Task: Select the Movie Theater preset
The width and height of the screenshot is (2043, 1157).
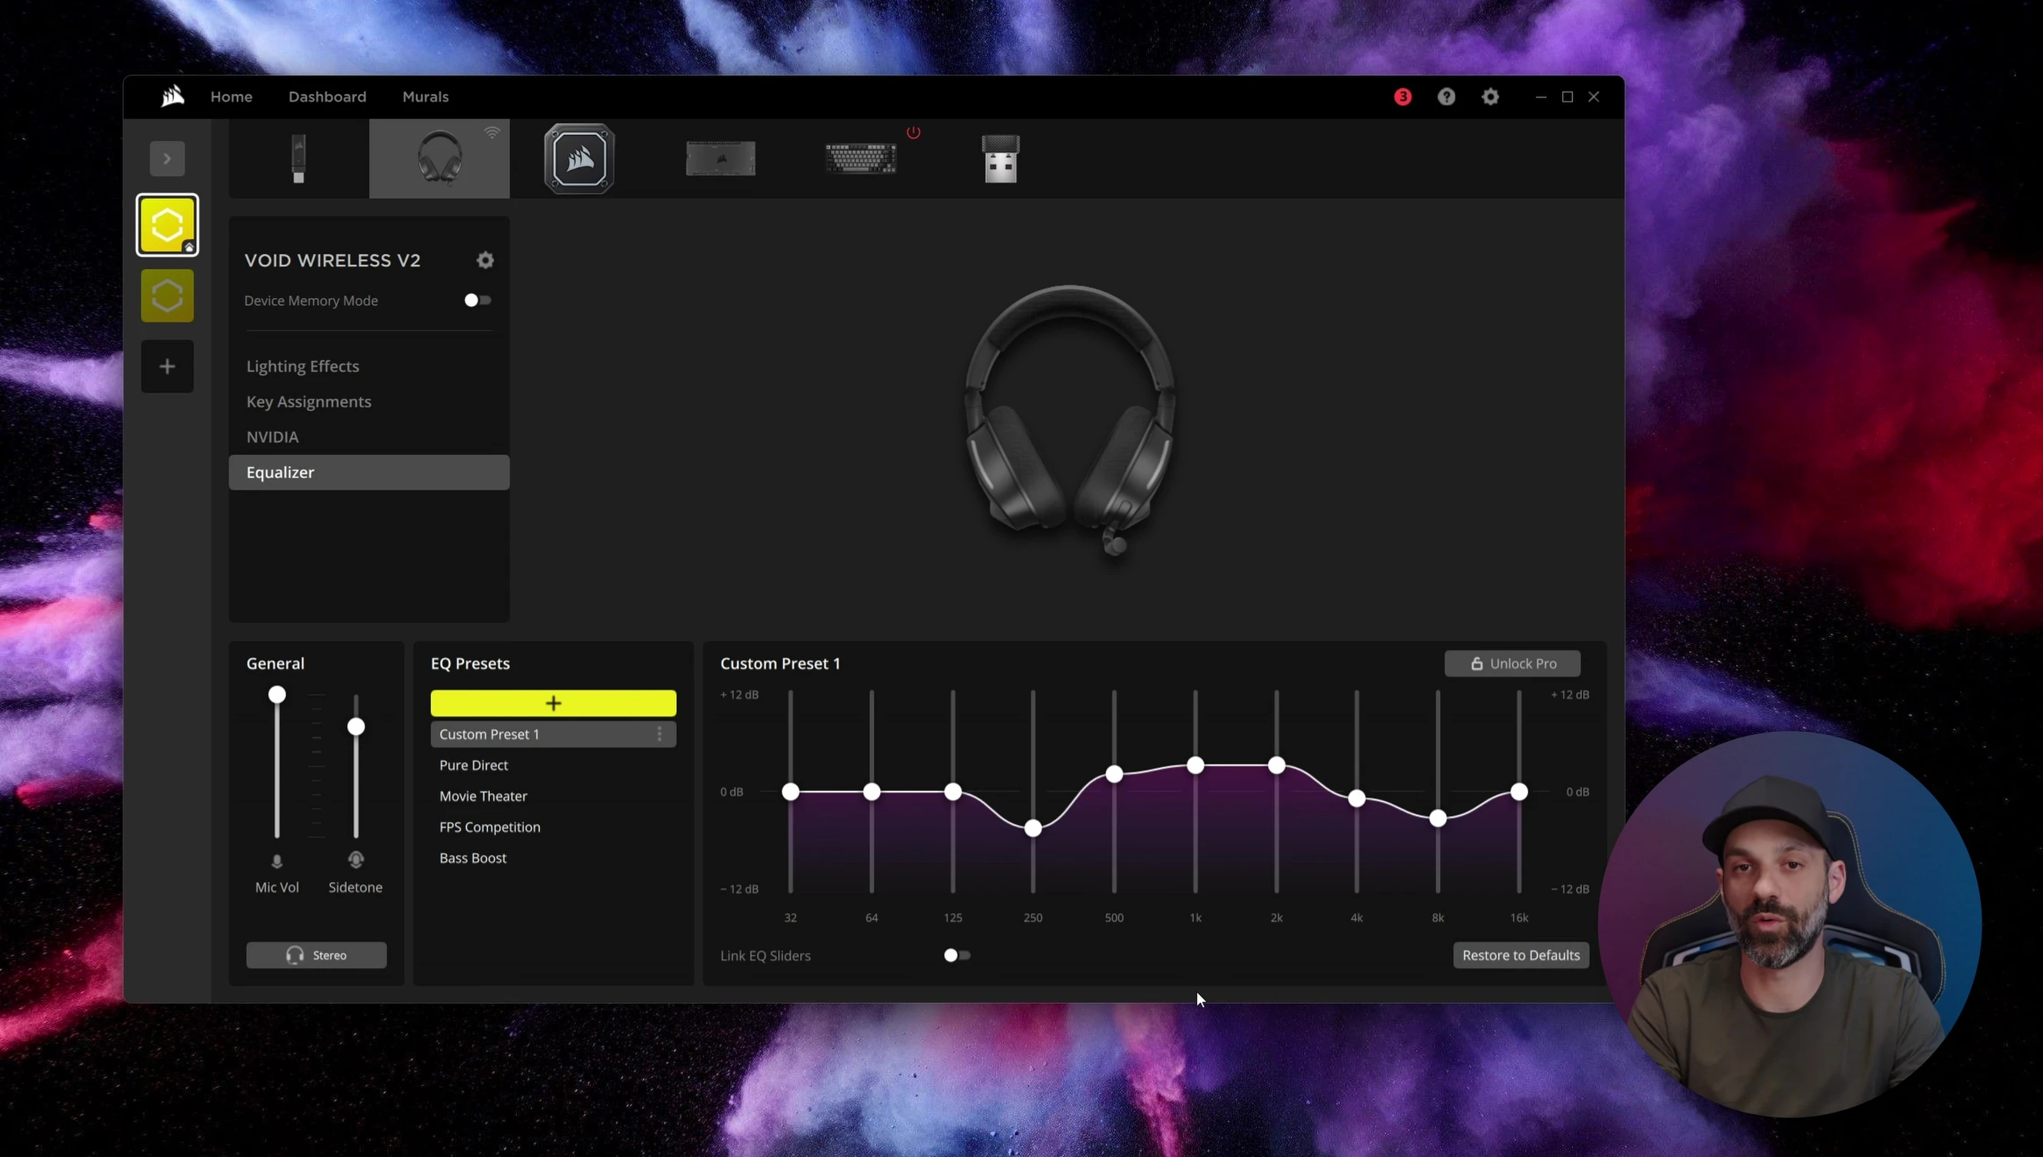Action: (483, 796)
